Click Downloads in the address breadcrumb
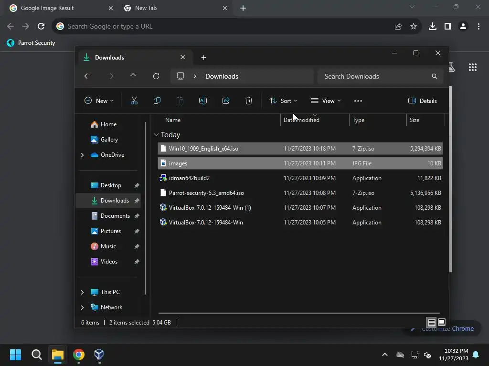This screenshot has width=489, height=366. point(222,77)
